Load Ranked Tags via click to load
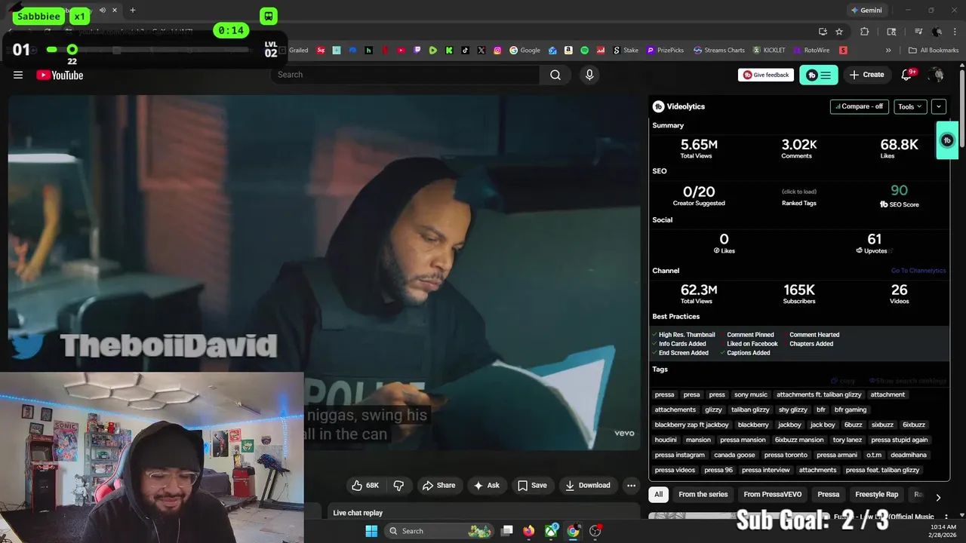Screen dimensions: 966x543 click(x=798, y=192)
